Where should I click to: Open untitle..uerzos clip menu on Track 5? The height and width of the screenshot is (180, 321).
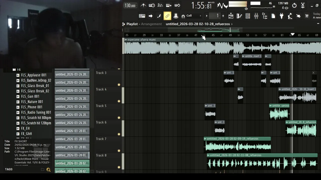[x=271, y=106]
